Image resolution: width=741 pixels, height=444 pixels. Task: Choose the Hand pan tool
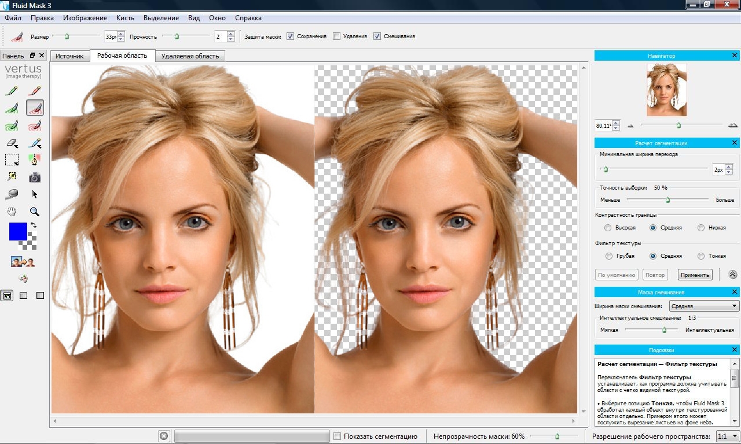(12, 212)
